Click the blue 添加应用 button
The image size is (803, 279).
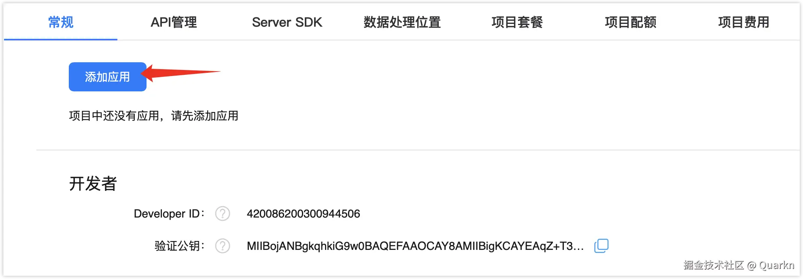pyautogui.click(x=108, y=77)
